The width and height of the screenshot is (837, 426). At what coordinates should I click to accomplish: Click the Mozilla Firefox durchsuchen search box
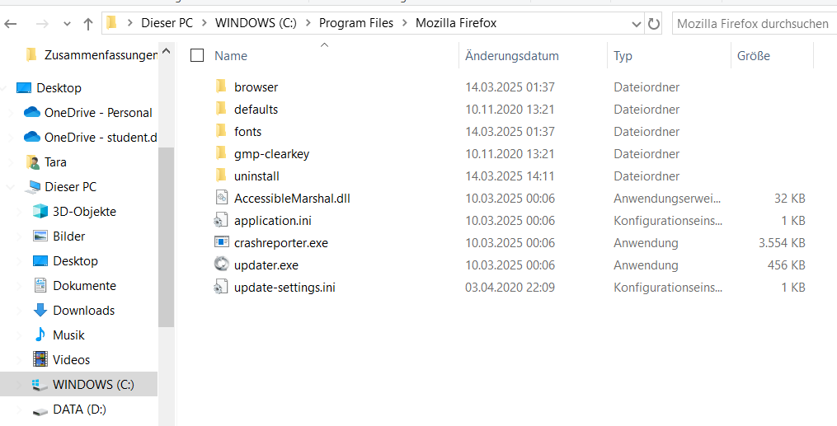point(752,24)
